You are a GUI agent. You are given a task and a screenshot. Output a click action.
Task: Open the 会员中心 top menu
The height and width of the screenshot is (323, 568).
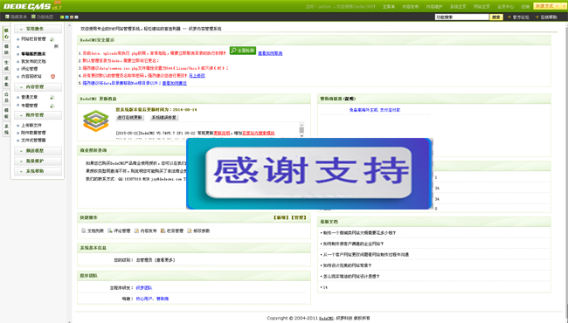point(505,6)
